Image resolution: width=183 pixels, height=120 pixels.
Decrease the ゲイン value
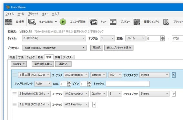[x=89, y=85]
